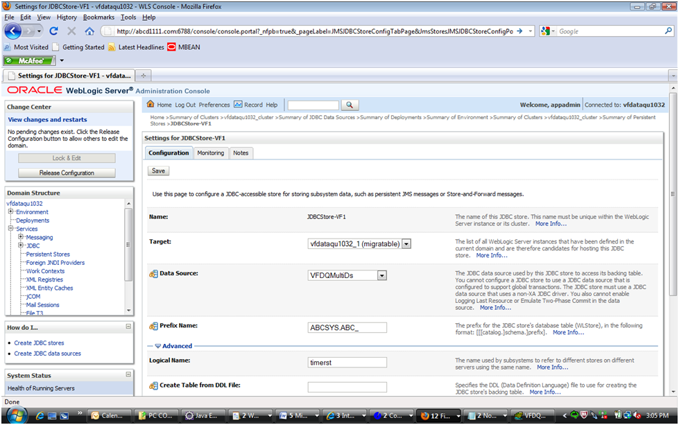Click the Prefix Name input field
Screen dimensions: 679x425
pos(347,328)
